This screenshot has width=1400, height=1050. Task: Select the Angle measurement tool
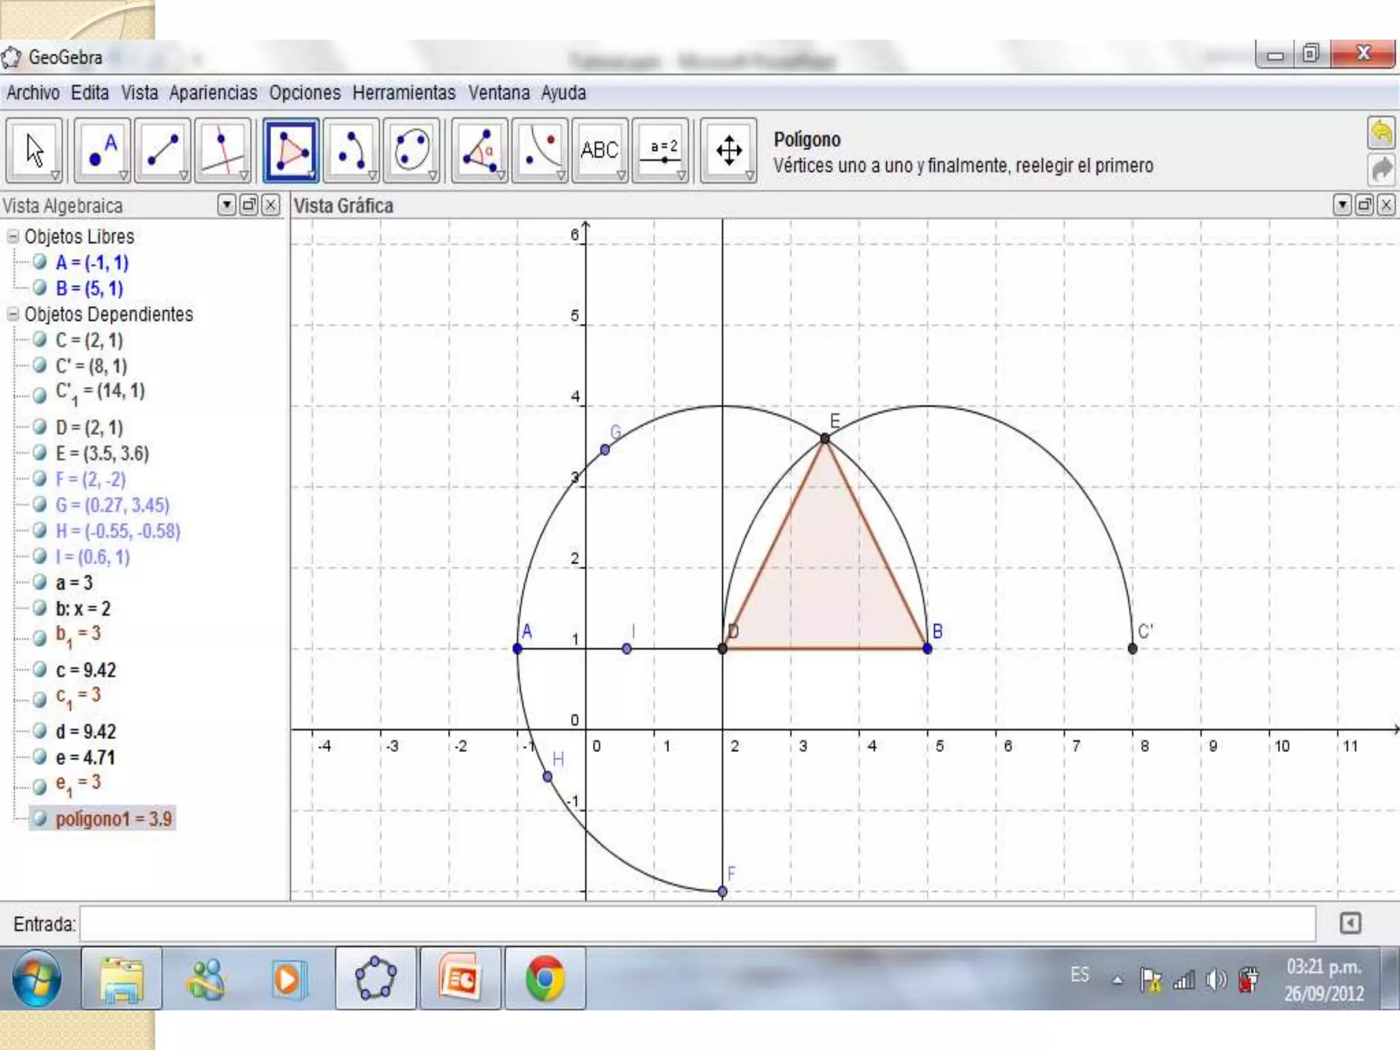(479, 150)
